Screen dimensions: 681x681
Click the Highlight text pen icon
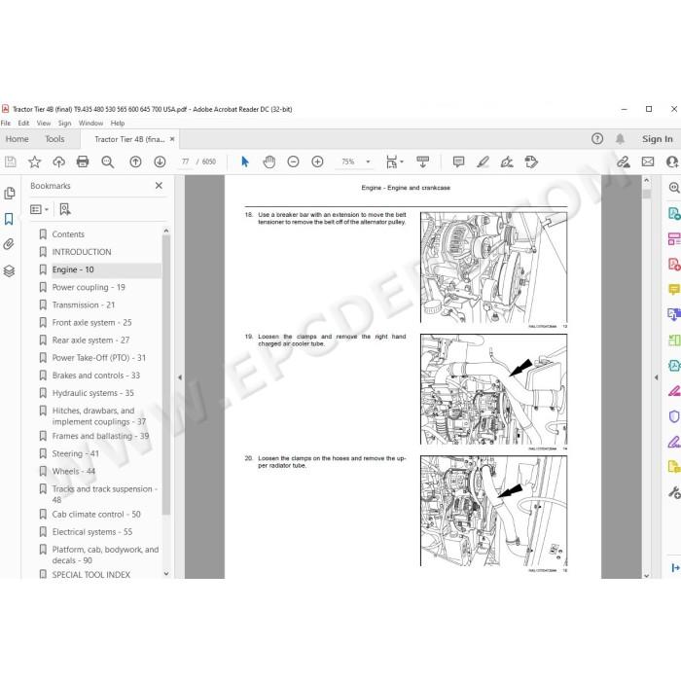483,162
